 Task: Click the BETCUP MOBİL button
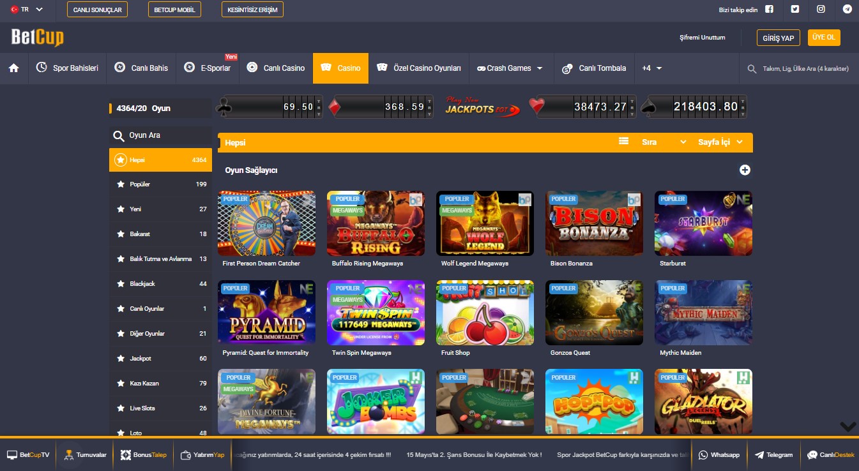[174, 10]
